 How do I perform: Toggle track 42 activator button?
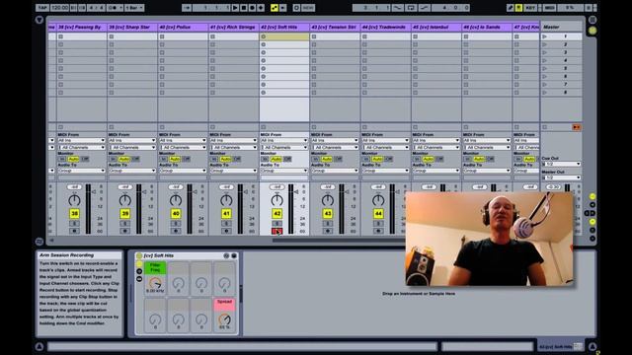click(276, 214)
